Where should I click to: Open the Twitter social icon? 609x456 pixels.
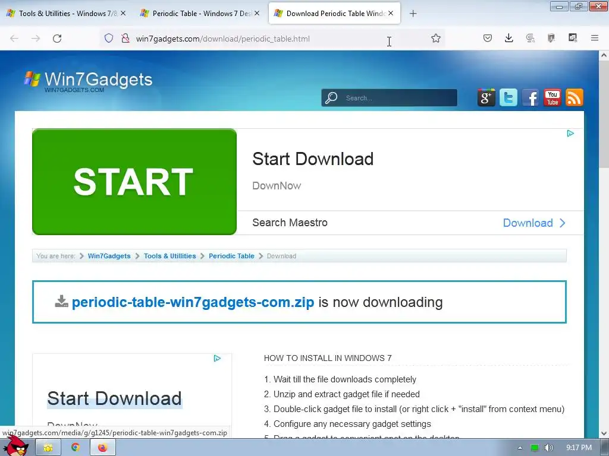point(508,97)
